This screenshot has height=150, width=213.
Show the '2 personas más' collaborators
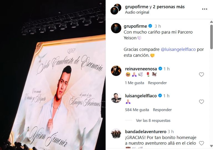click(169, 7)
